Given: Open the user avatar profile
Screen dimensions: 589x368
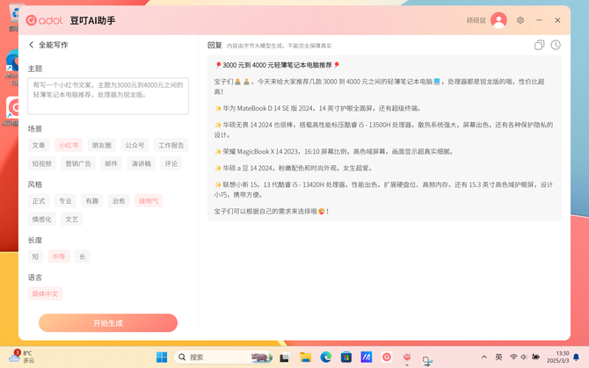Looking at the screenshot, I should [x=498, y=20].
